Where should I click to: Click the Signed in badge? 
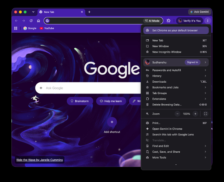click(192, 62)
